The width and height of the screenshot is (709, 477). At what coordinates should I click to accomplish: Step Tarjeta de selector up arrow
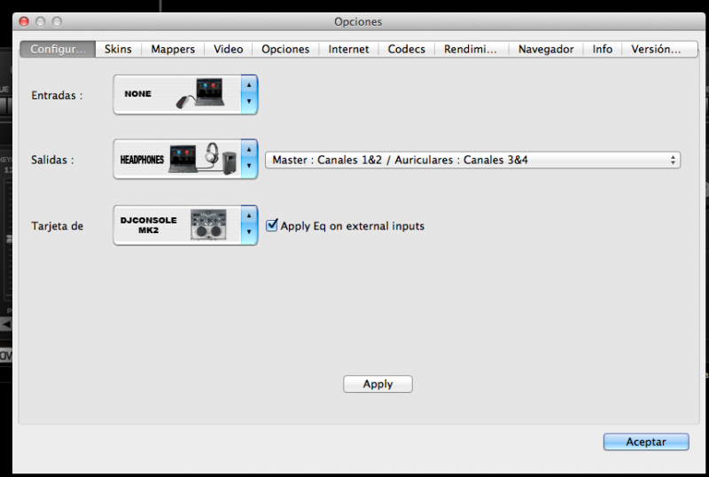(249, 215)
